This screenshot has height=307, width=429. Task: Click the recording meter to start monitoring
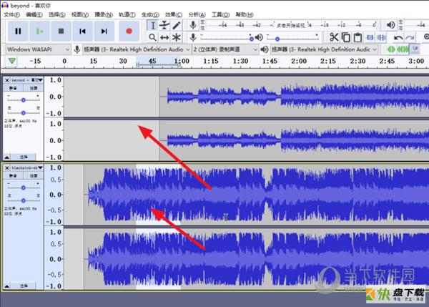coord(292,25)
